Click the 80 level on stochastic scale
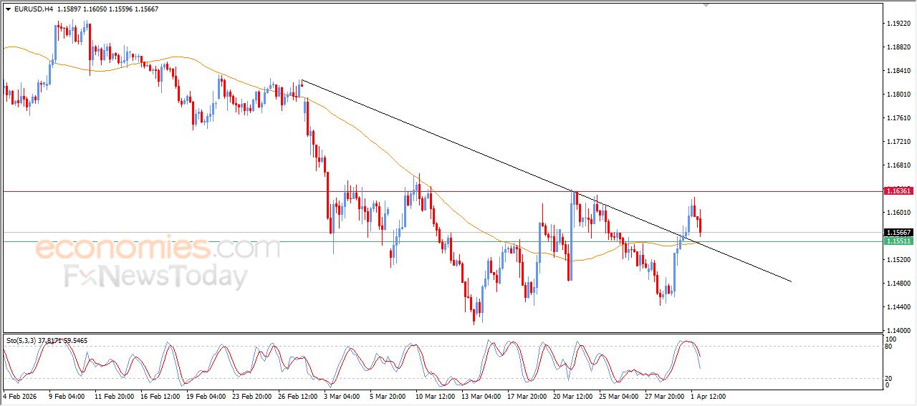This screenshot has height=406, width=917. 890,347
